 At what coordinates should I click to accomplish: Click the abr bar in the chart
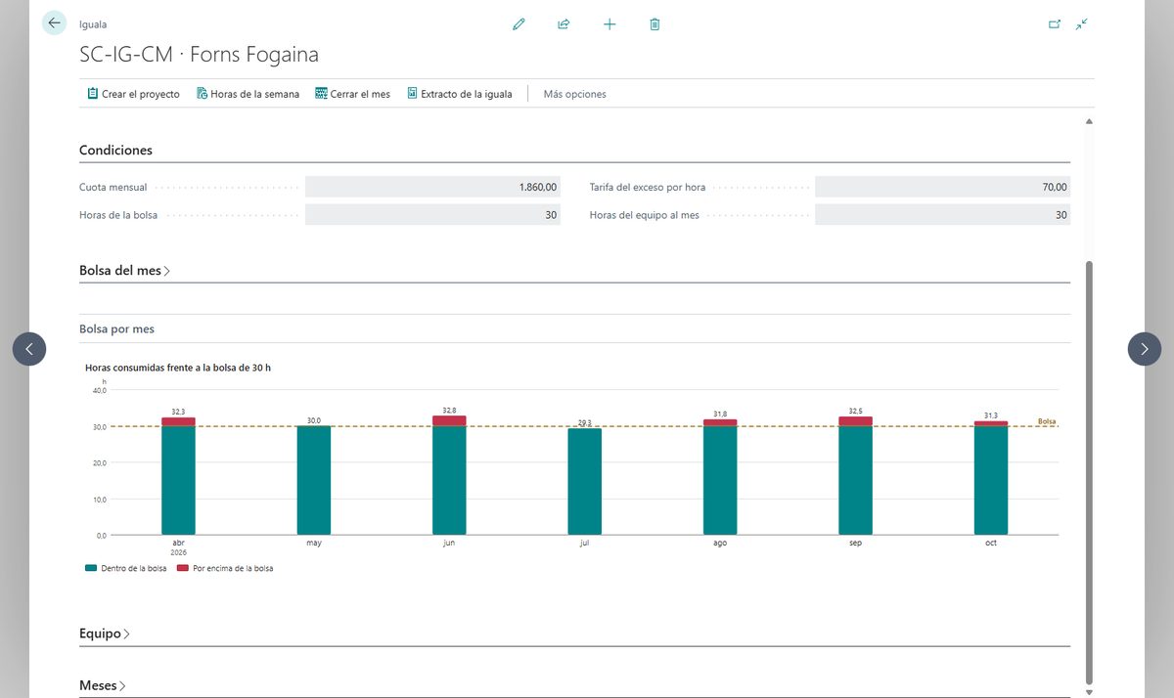pyautogui.click(x=178, y=476)
